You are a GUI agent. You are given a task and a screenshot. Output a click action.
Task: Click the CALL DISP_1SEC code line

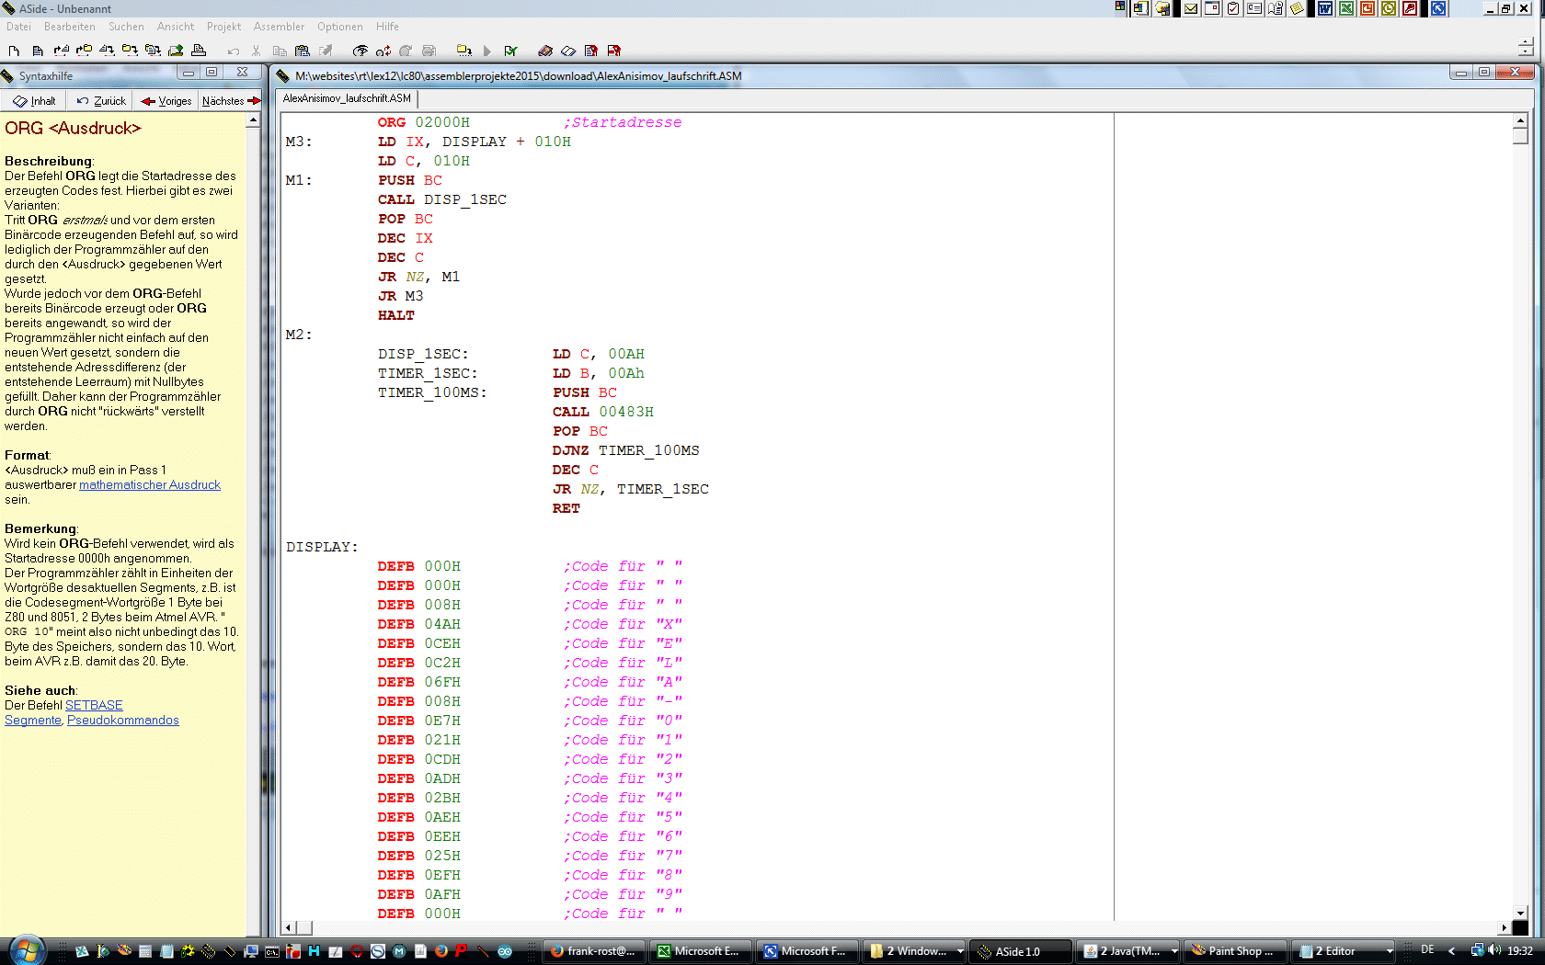[x=442, y=199]
